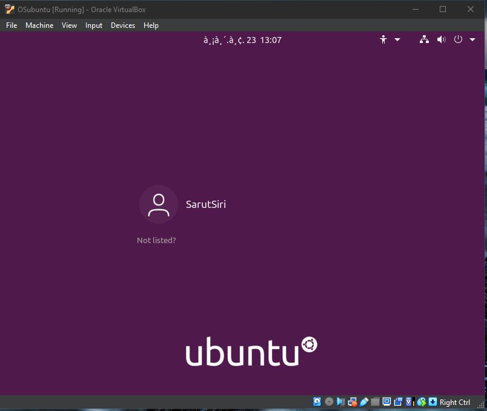Click the optical disc indicator in status bar

tap(329, 402)
